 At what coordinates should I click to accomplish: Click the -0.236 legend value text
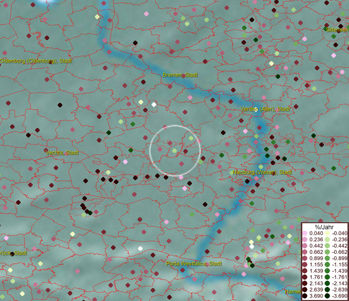(339, 239)
